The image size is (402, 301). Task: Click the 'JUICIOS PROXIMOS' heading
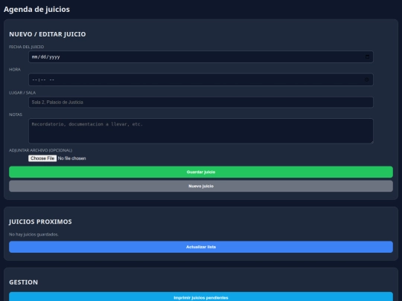coord(40,221)
